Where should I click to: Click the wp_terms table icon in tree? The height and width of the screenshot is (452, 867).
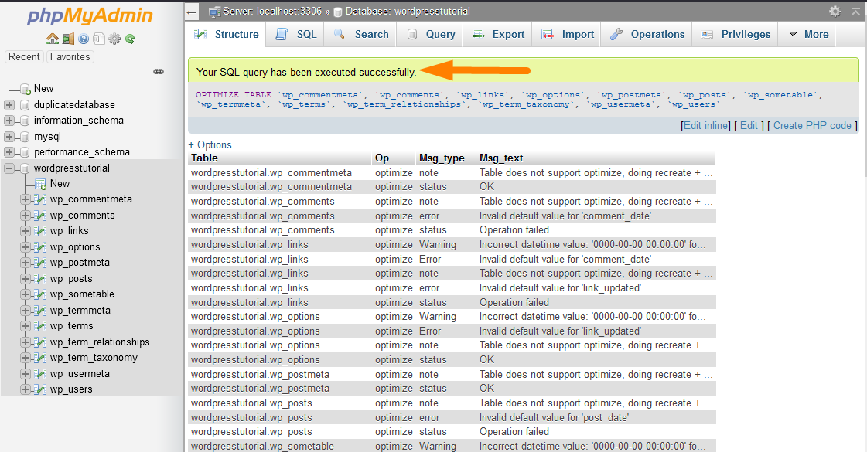pos(39,326)
